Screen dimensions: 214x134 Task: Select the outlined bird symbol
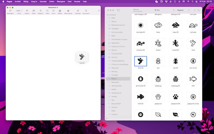point(193,43)
